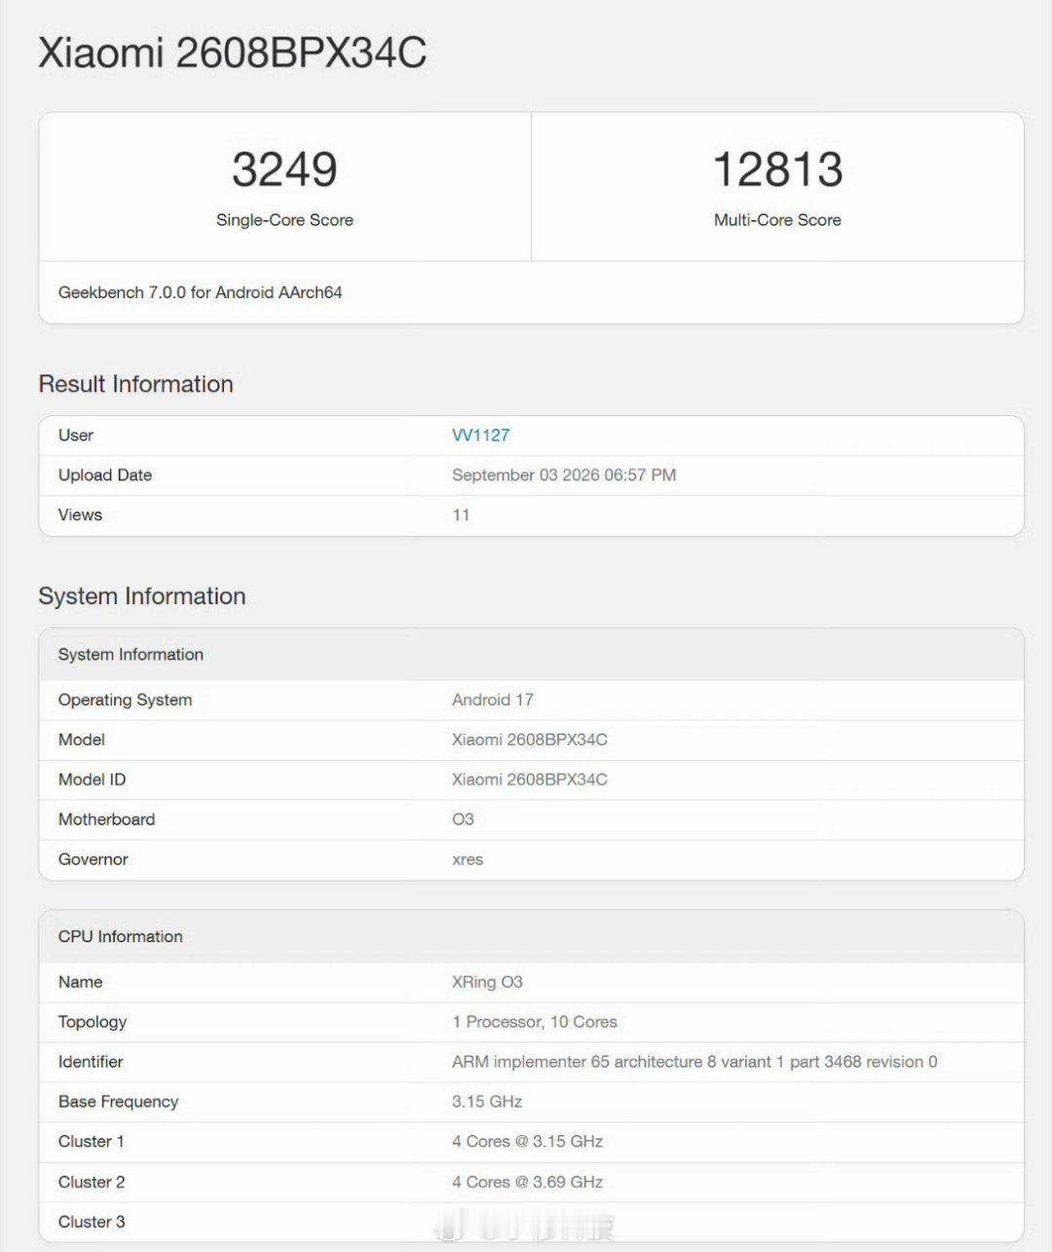Screen dimensions: 1052x1252
Task: Select the Base Frequency value 3.15 GHz
Action: (x=487, y=1102)
